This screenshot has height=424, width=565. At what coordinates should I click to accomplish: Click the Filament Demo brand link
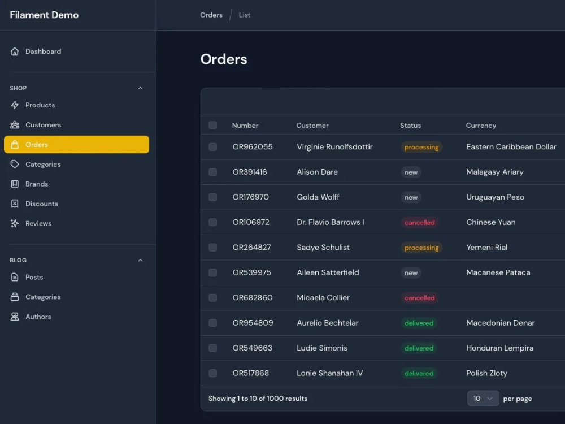pyautogui.click(x=44, y=15)
